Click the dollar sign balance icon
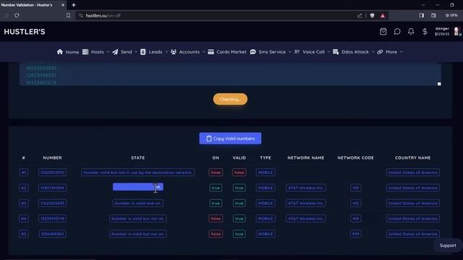This screenshot has width=463, height=260. click(x=425, y=32)
